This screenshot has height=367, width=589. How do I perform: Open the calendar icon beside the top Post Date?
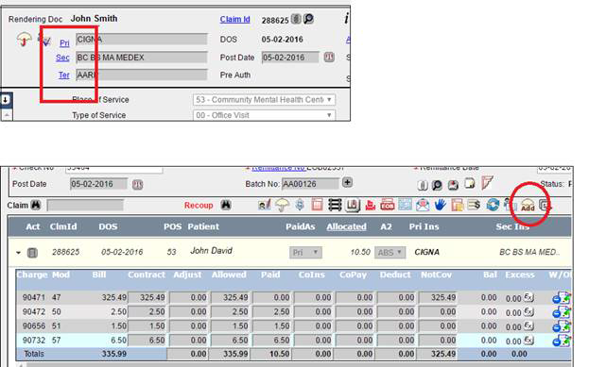click(329, 57)
